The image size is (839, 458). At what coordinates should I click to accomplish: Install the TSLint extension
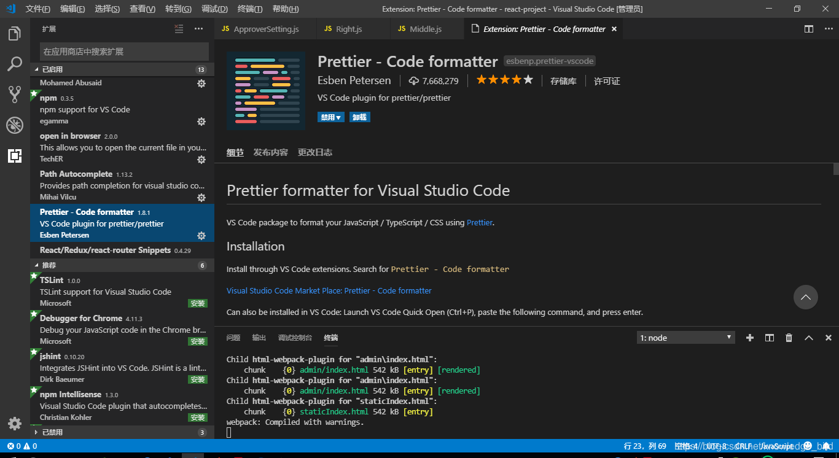pyautogui.click(x=198, y=303)
